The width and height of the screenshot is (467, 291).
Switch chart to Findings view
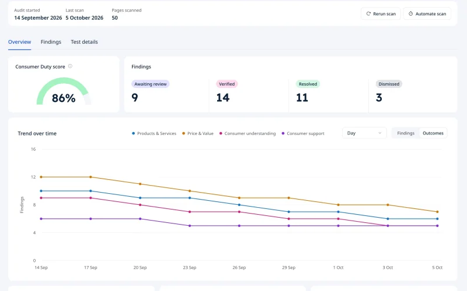tap(406, 133)
